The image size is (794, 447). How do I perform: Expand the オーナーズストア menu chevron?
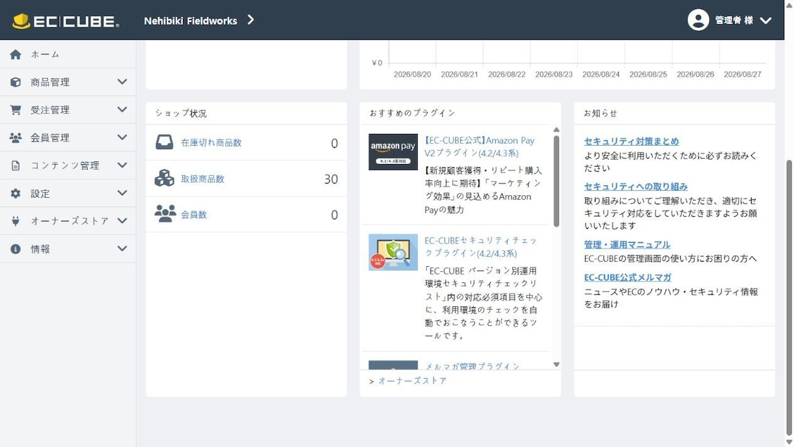tap(122, 221)
